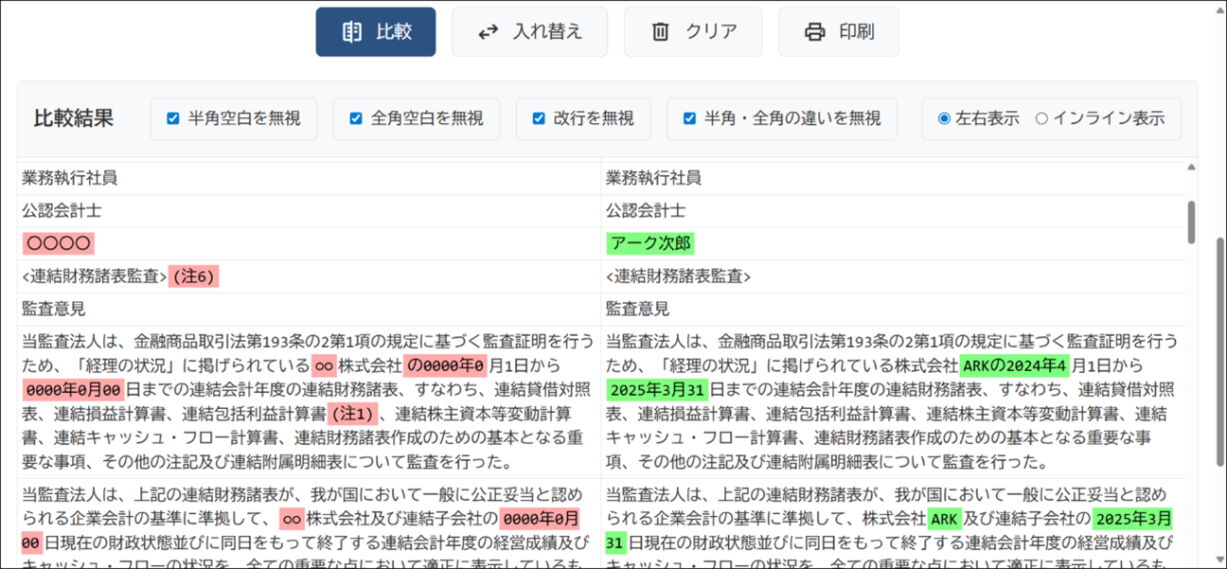Click the green highlighted 2025年3月31 text
Screen dimensions: 1227x569
coord(657,389)
